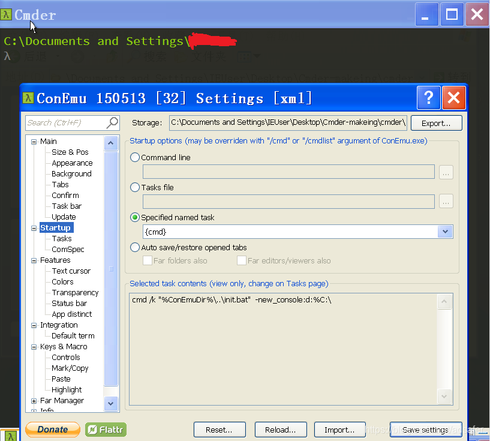
Task: Click the Import button
Action: [x=339, y=430]
